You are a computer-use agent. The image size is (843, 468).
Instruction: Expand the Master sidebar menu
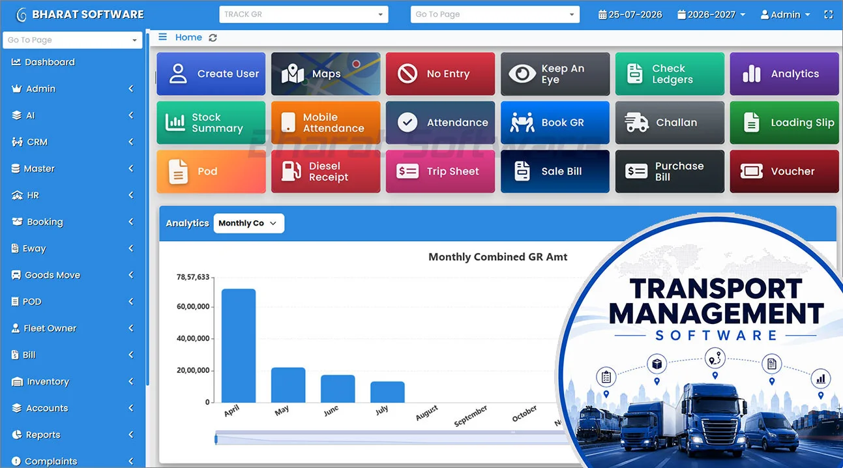click(72, 168)
